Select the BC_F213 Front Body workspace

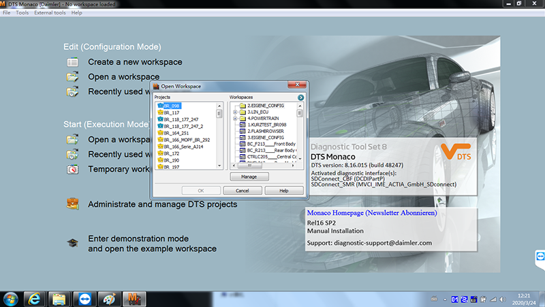pyautogui.click(x=271, y=144)
